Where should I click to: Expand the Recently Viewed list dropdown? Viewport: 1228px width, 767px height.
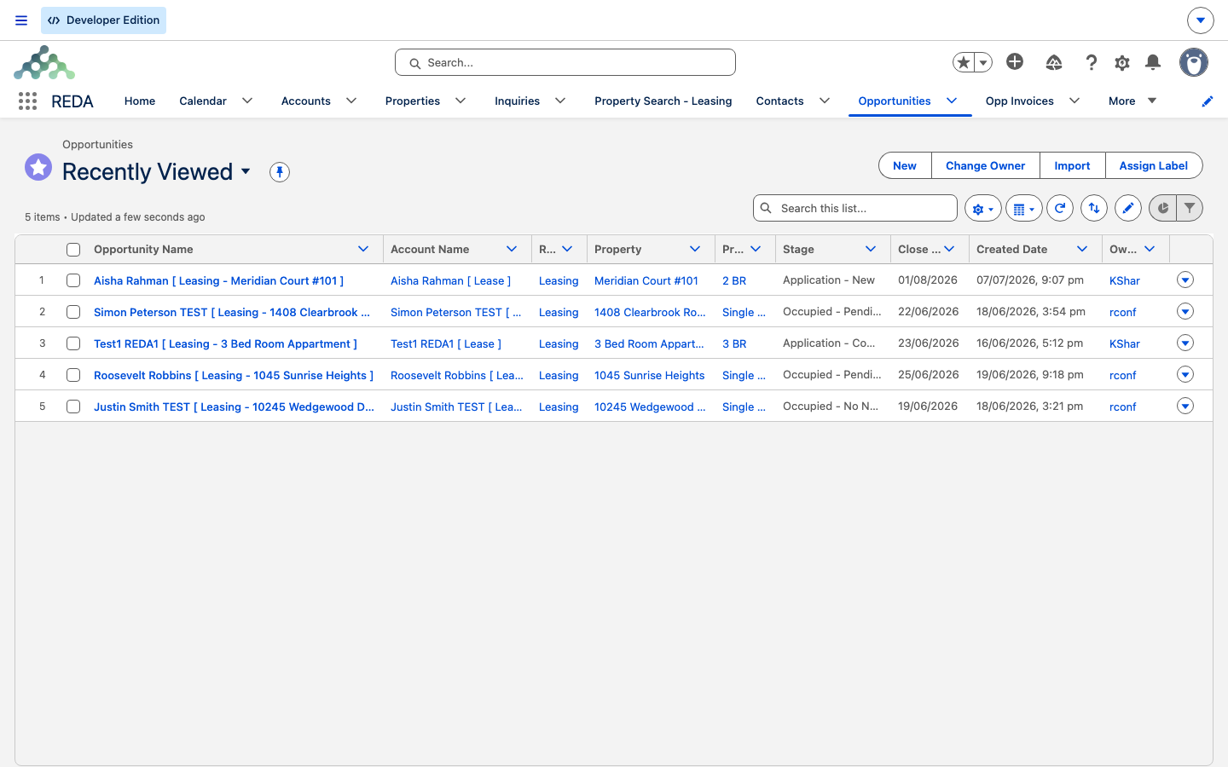click(246, 171)
